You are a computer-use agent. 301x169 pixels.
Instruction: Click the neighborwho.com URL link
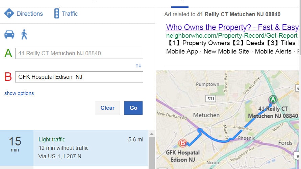(x=232, y=36)
